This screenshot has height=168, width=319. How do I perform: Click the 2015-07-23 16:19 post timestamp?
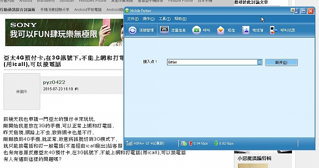58,89
